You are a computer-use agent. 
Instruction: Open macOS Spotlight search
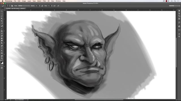175,1
